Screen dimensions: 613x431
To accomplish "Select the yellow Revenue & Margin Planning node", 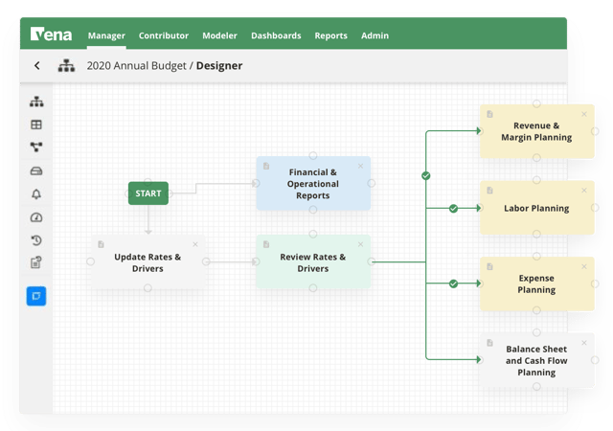I will [x=536, y=131].
